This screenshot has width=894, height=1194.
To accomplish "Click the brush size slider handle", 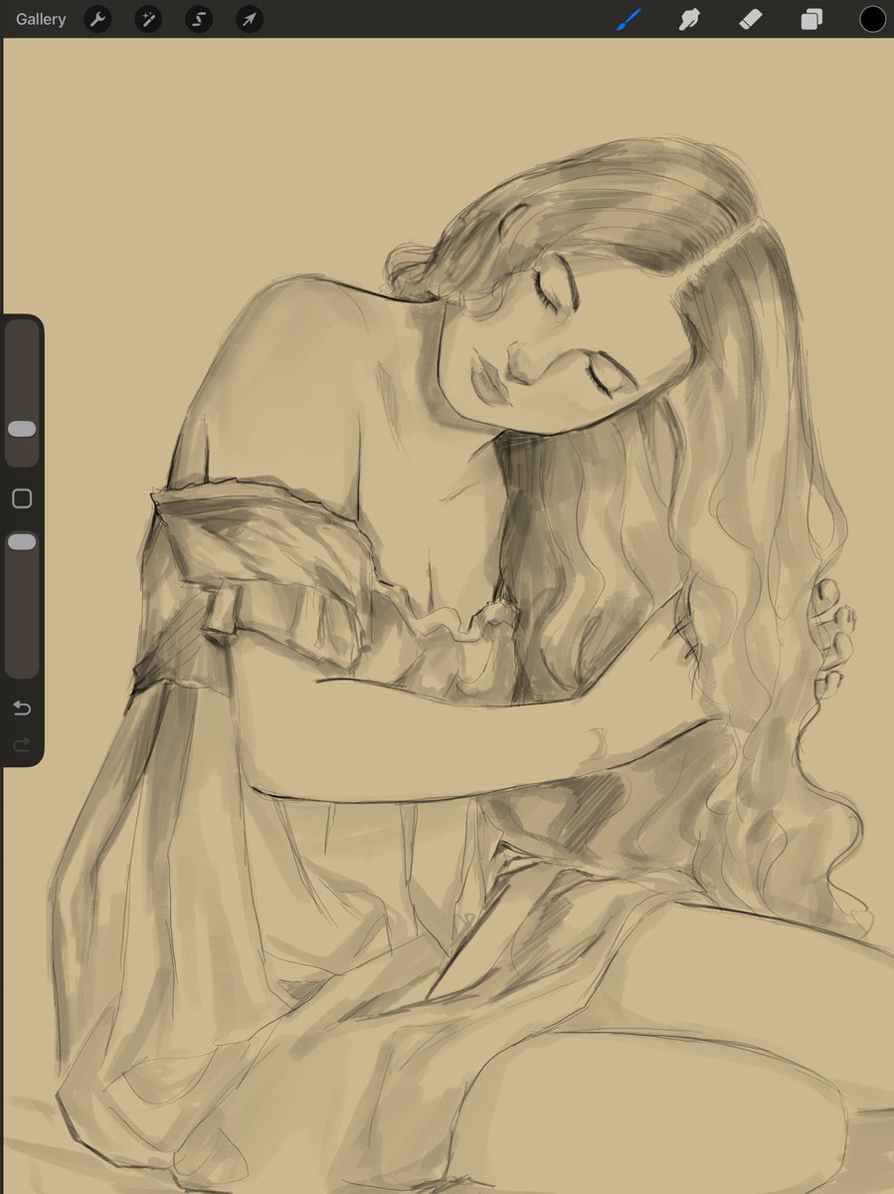I will tap(22, 429).
